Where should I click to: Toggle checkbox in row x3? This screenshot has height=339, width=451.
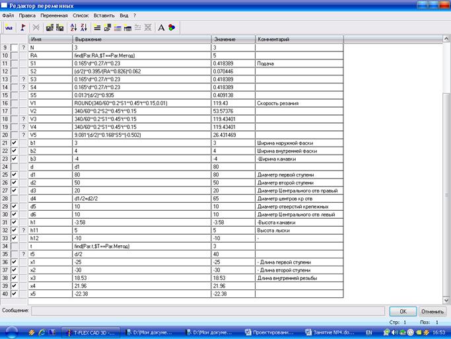pyautogui.click(x=14, y=278)
